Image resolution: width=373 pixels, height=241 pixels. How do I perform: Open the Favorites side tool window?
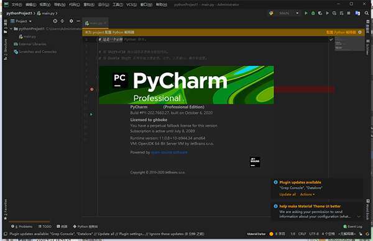(x=5, y=209)
